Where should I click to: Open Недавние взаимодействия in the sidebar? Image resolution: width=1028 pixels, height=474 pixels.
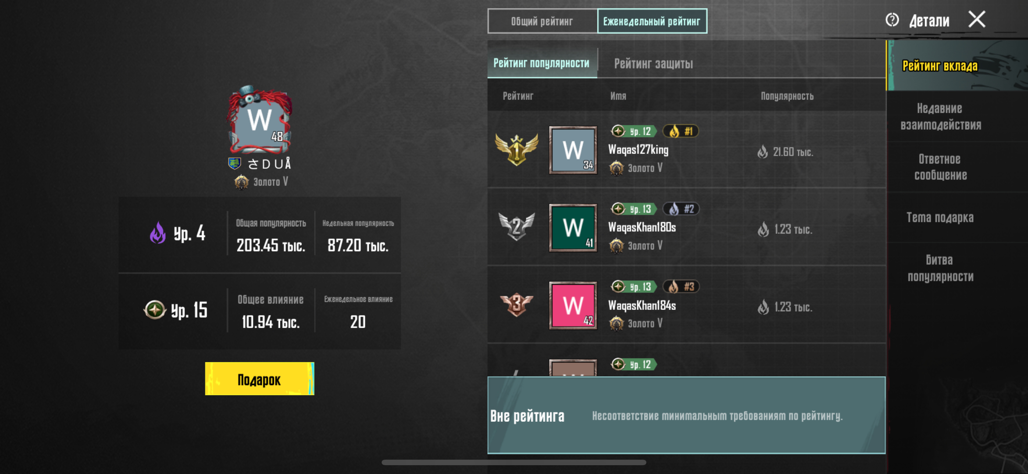coord(940,116)
